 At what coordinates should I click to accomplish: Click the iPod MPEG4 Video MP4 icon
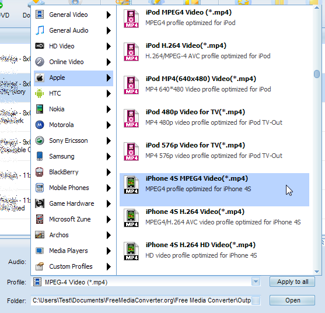[131, 19]
